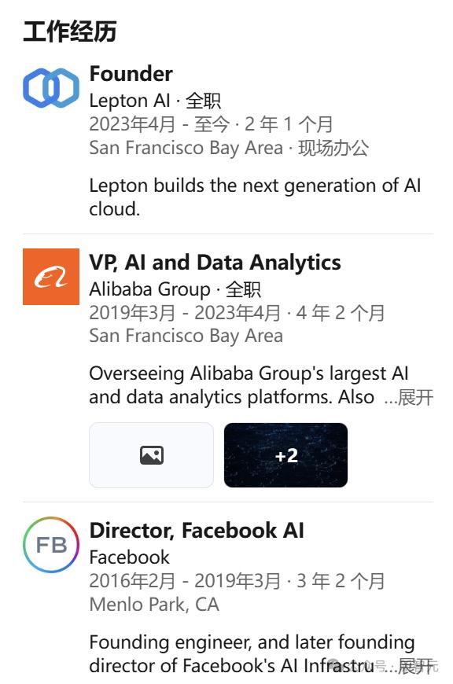Click the Lepton next generation AI cloud description

[x=255, y=197]
